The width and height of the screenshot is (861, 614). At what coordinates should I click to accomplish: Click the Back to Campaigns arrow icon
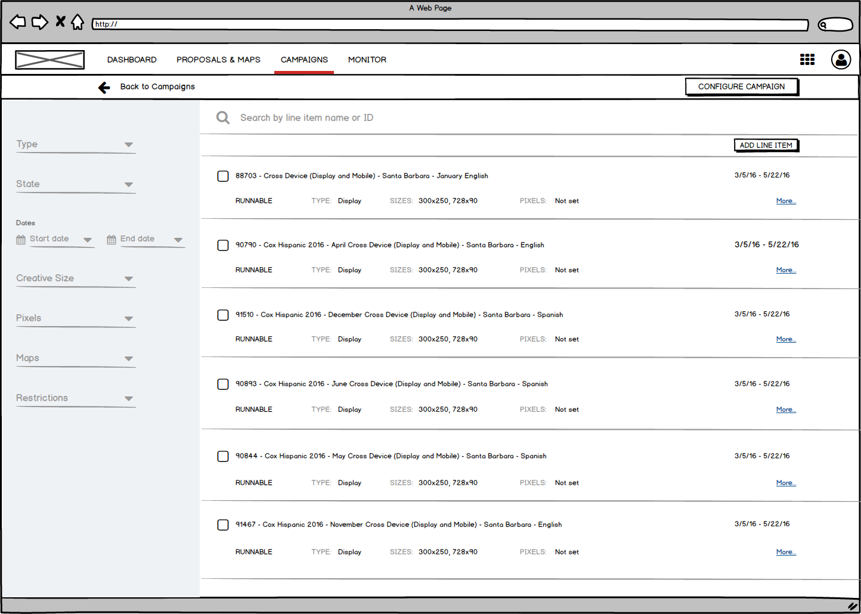[104, 88]
